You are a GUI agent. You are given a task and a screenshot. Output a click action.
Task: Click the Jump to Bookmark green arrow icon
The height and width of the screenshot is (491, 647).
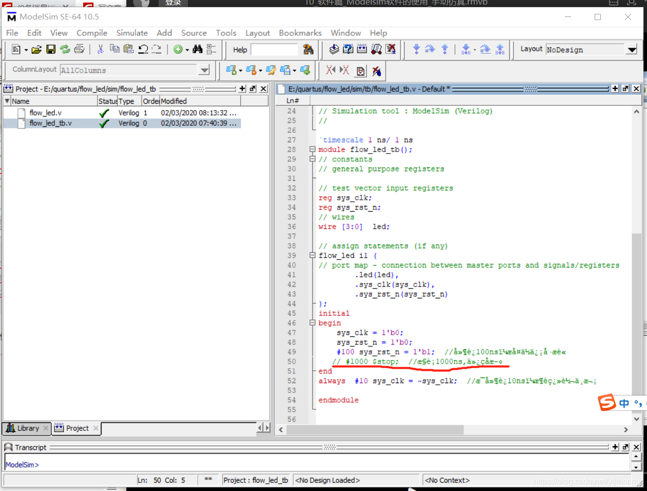305,70
